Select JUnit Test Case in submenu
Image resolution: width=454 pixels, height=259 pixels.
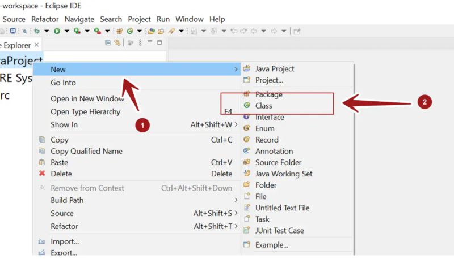[x=297, y=231]
